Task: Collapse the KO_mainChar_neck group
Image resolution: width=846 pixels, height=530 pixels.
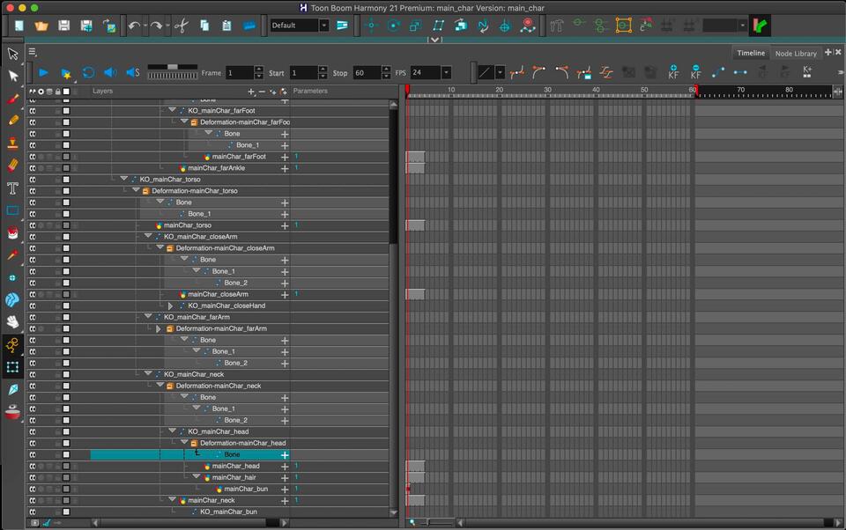Action: [x=149, y=374]
